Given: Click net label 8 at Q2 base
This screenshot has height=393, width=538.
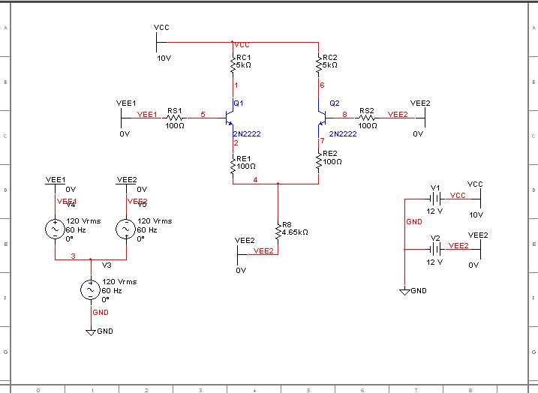Looking at the screenshot, I should pos(344,114).
